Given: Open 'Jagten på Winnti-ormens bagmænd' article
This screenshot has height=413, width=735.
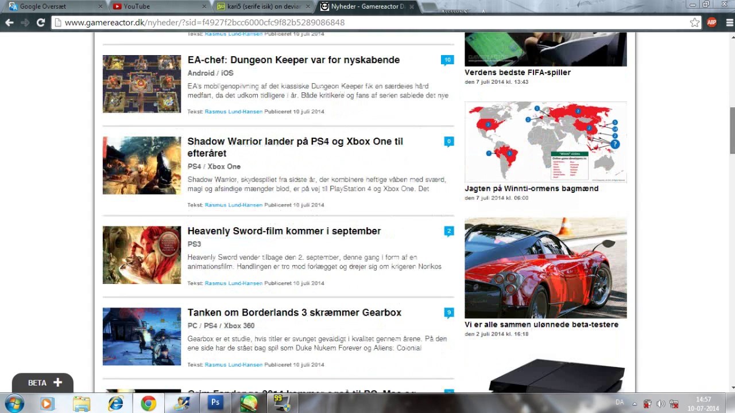Looking at the screenshot, I should [531, 188].
